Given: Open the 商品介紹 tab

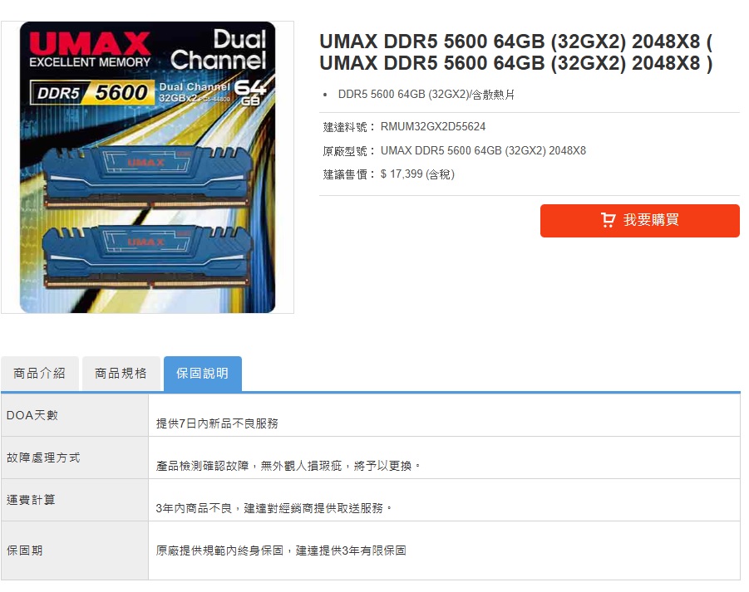Looking at the screenshot, I should tap(40, 374).
